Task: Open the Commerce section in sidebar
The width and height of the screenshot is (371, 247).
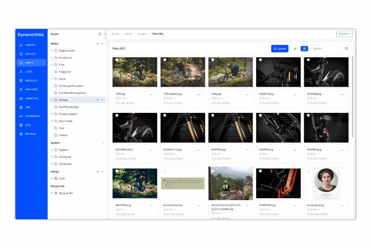Action: point(30,89)
